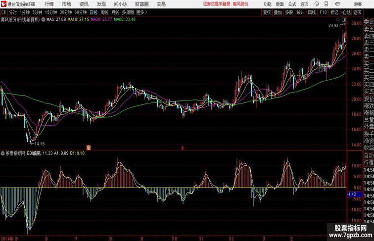Screen dimensions: 374x241
Task: Click the 标记 mark button
Action: [x=334, y=12]
